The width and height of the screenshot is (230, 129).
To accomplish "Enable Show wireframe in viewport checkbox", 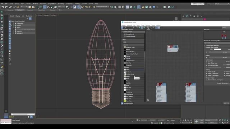I will [x=207, y=80].
